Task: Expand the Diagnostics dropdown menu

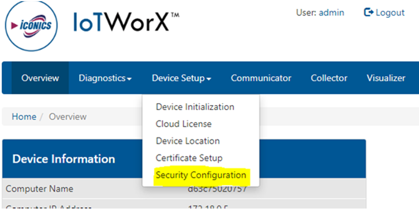Action: coord(105,78)
